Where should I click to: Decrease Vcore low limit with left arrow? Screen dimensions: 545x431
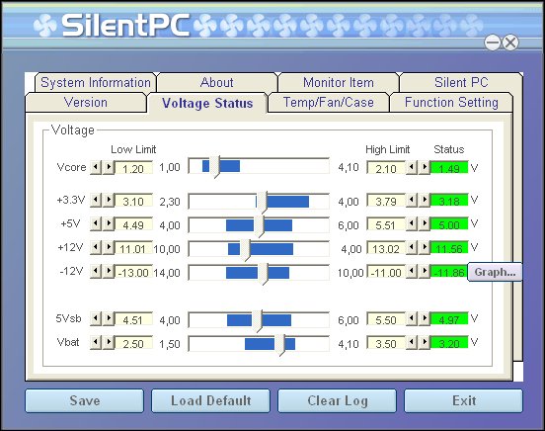pyautogui.click(x=96, y=167)
